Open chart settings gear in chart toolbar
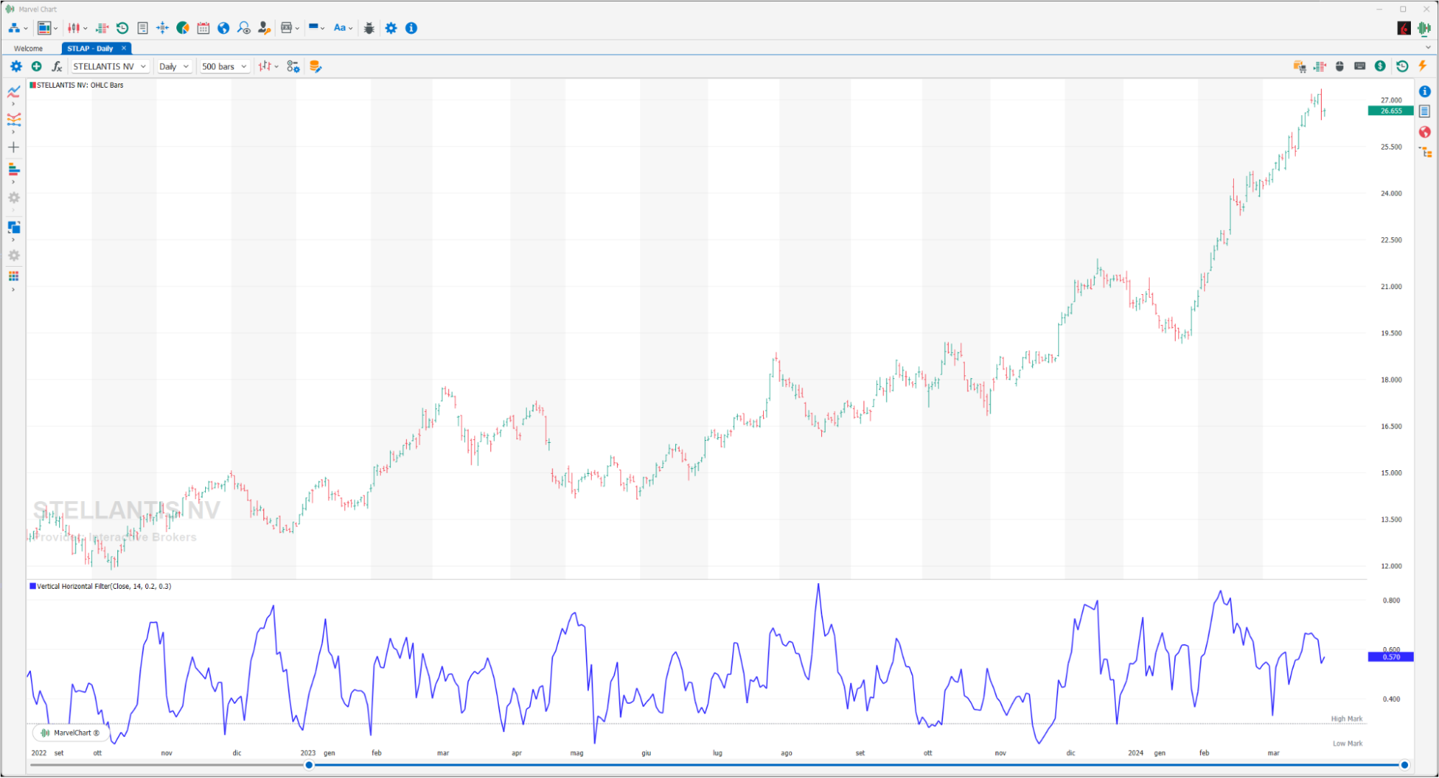1439x778 pixels. [x=16, y=66]
